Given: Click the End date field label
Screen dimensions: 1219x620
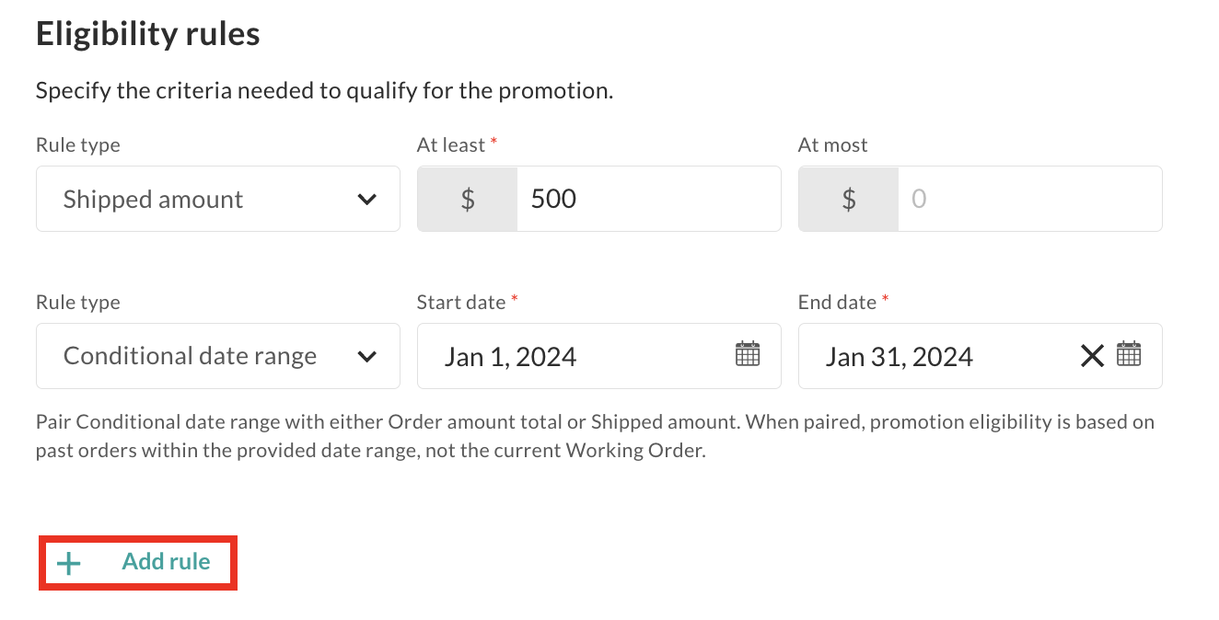Looking at the screenshot, I should pos(838,303).
